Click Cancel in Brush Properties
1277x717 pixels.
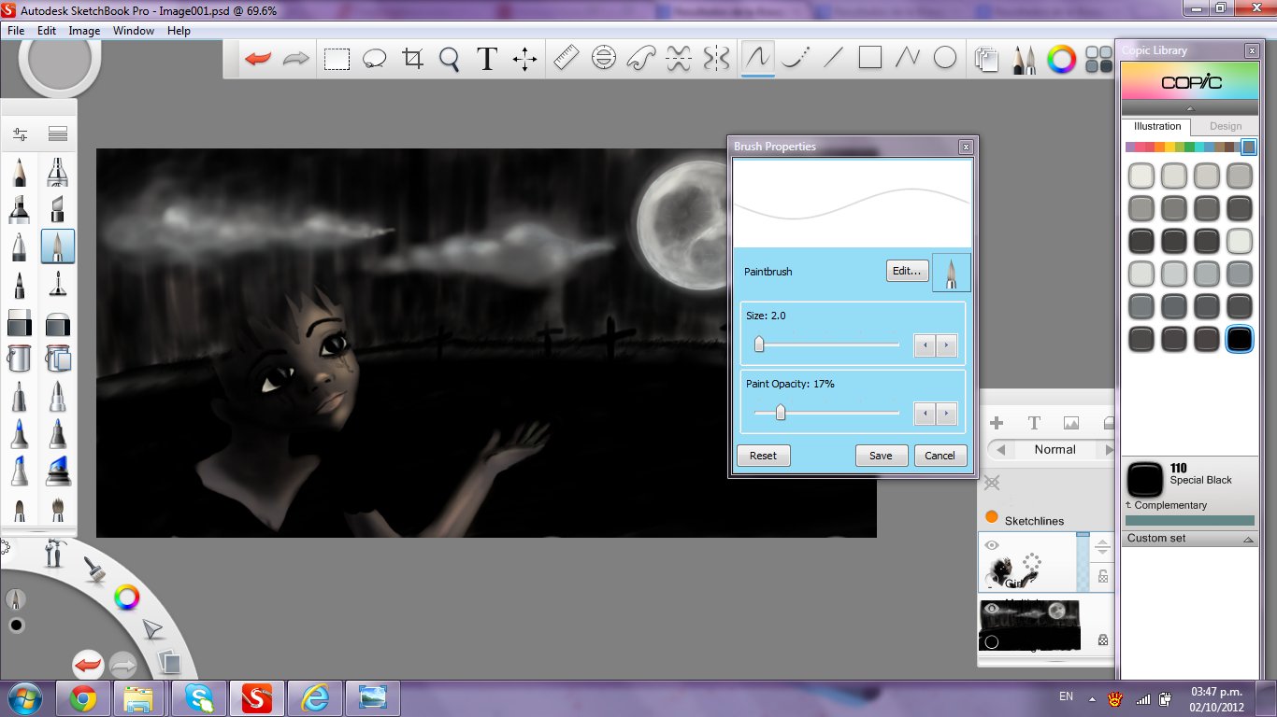click(940, 456)
